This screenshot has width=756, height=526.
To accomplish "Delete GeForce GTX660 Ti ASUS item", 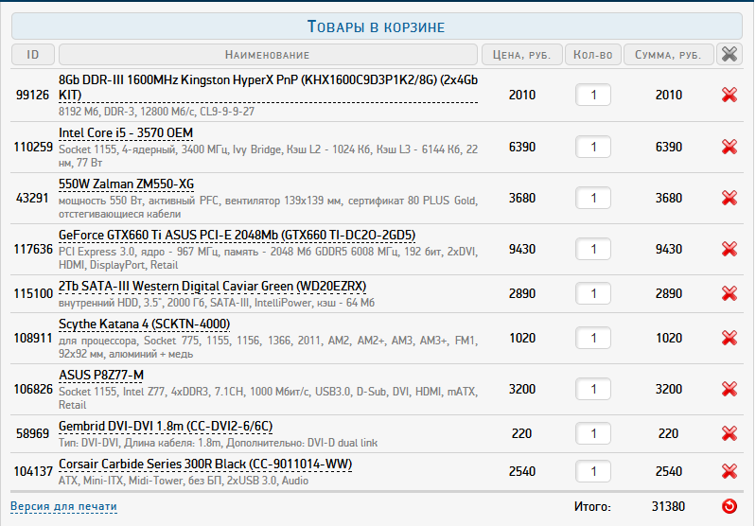I will click(729, 249).
